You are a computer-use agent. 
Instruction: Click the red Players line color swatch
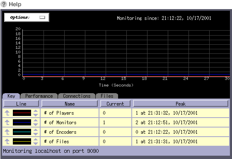click(22, 113)
